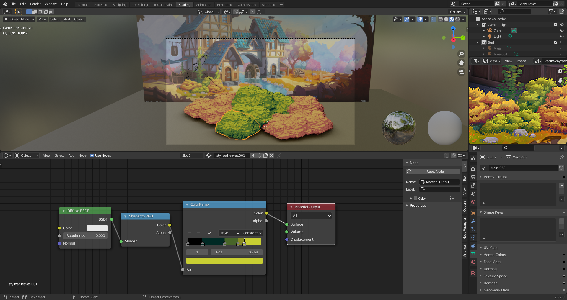Open the Physics properties tab
The height and width of the screenshot is (300, 567).
[x=473, y=237]
